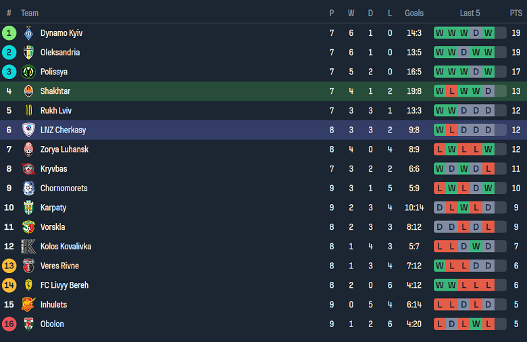Image resolution: width=527 pixels, height=342 pixels.
Task: Click the Rukh Lviv logo icon
Action: [28, 111]
